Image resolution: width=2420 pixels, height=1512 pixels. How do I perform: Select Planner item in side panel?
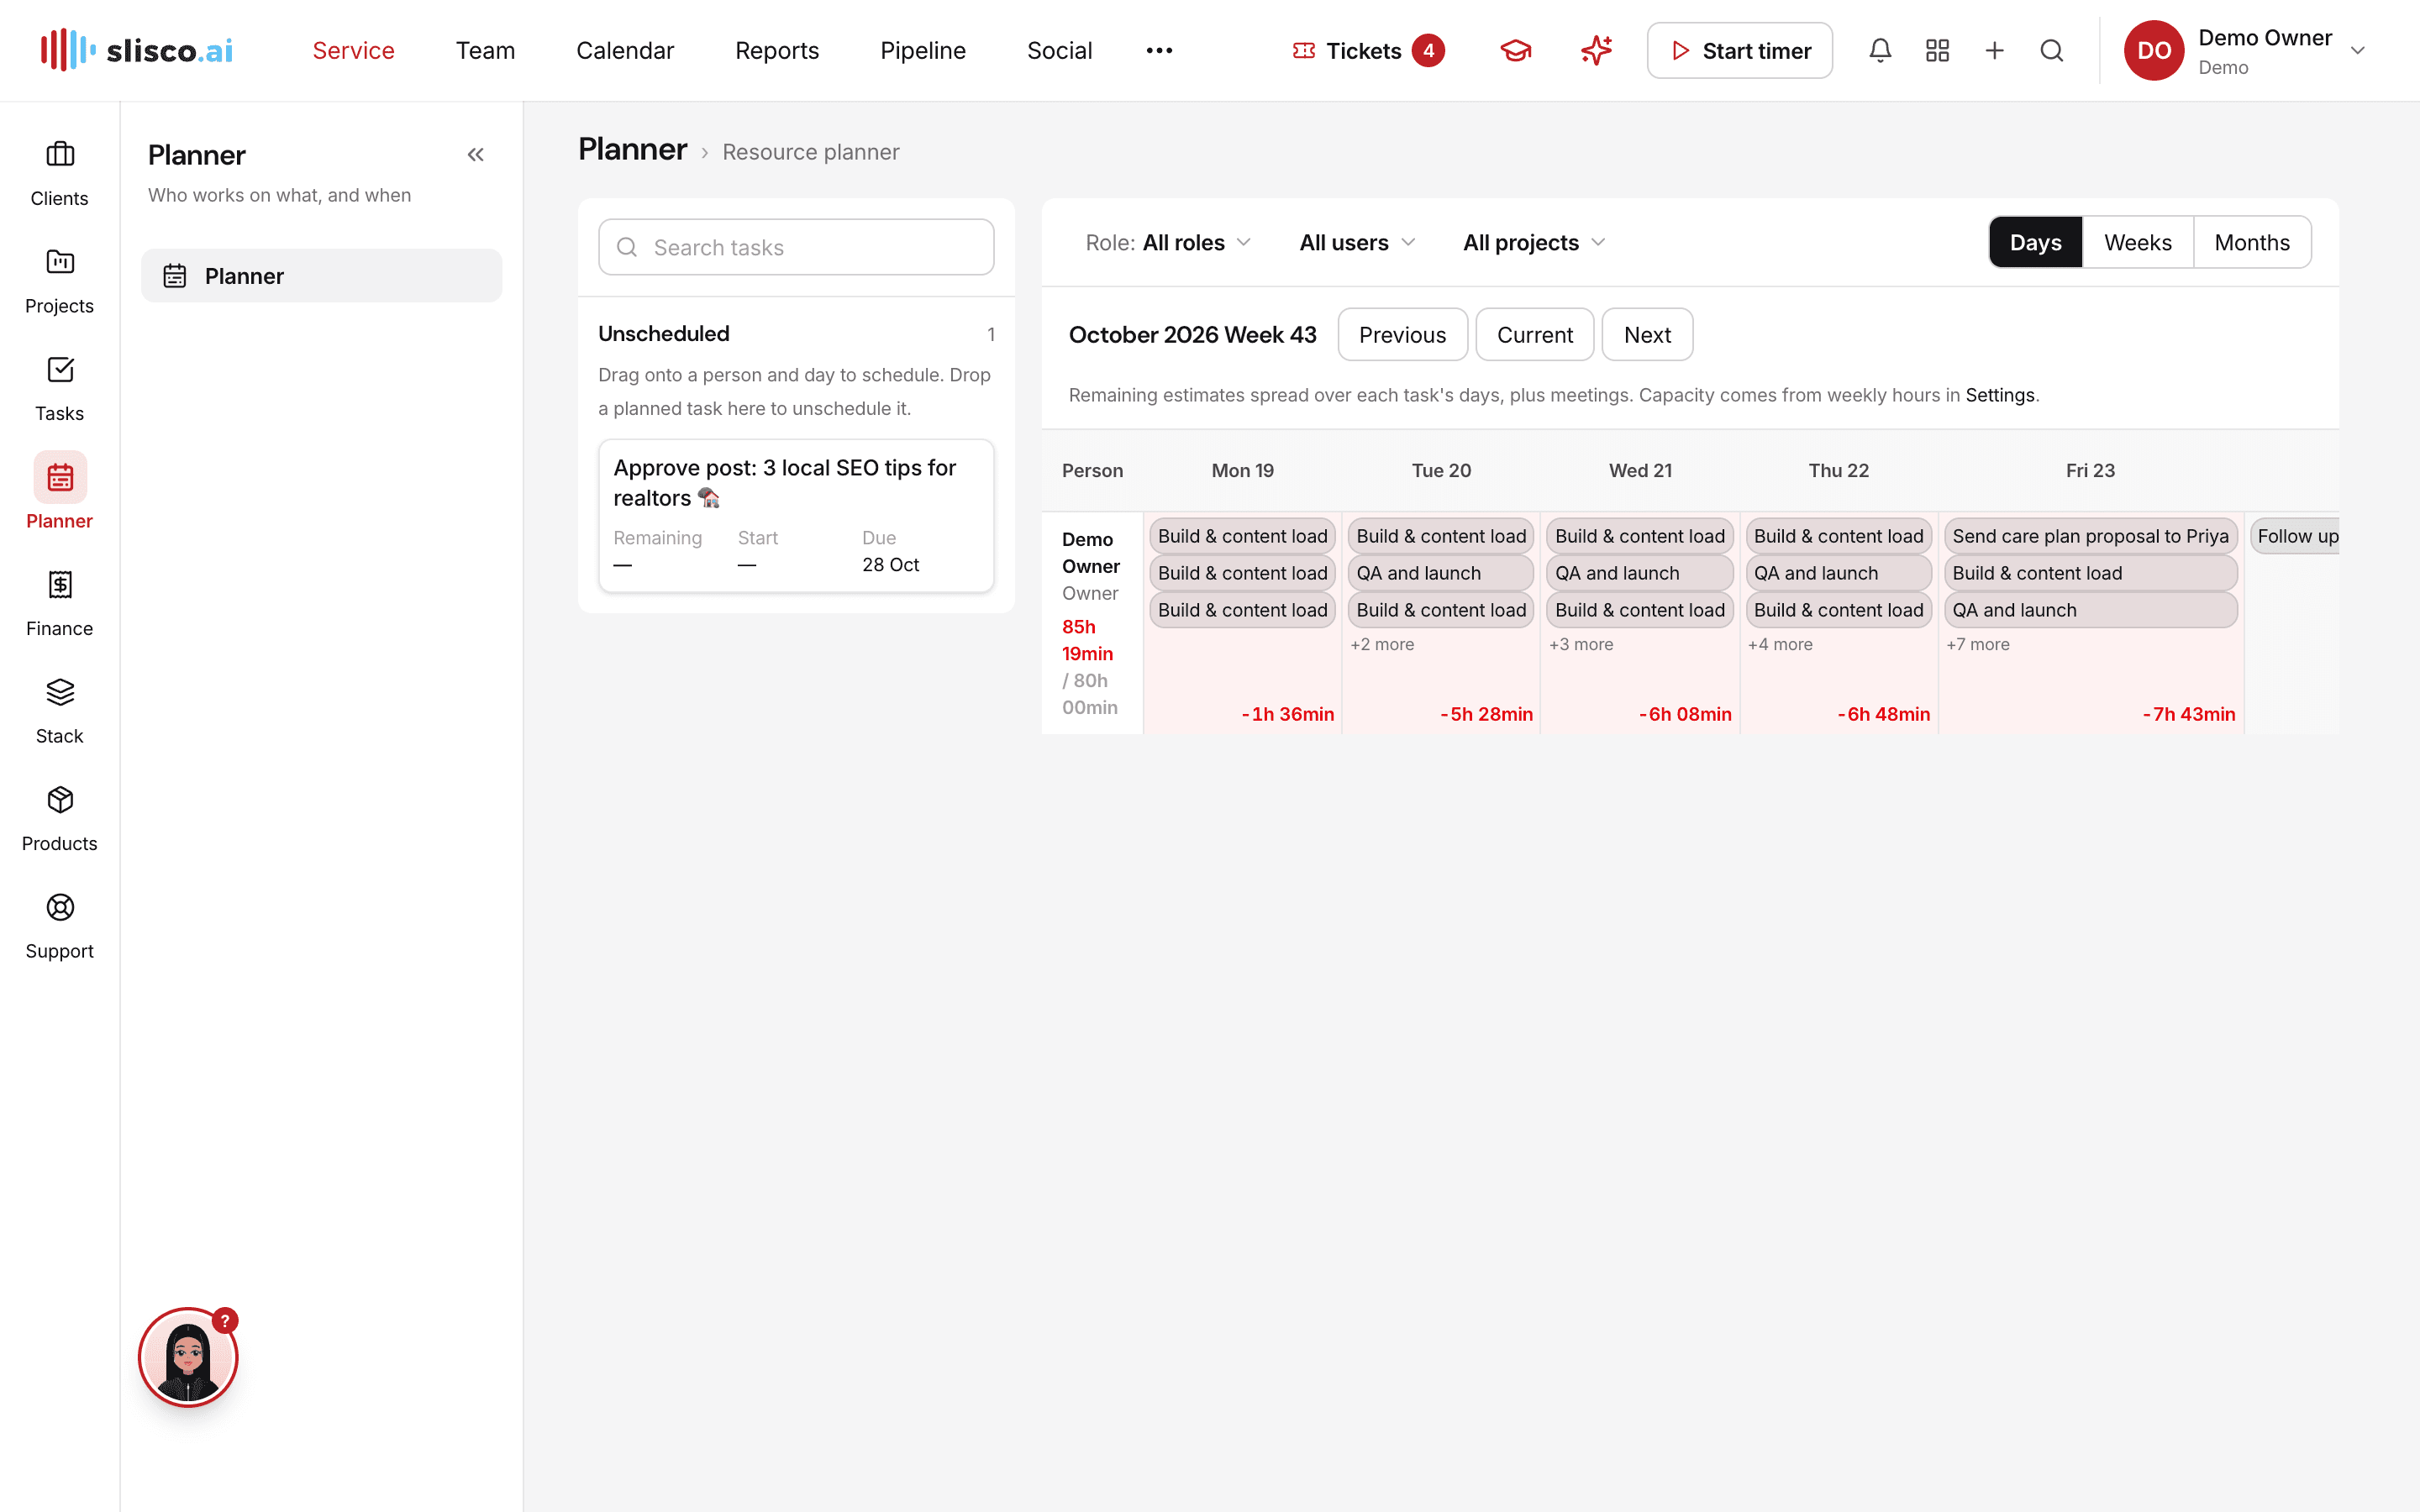click(321, 276)
